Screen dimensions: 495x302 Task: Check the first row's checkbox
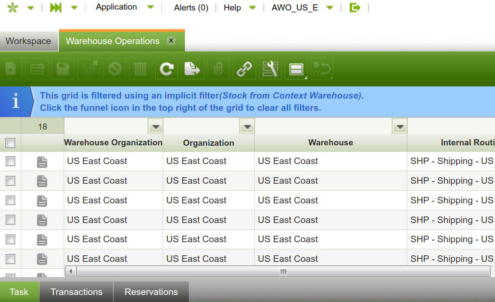pos(10,161)
